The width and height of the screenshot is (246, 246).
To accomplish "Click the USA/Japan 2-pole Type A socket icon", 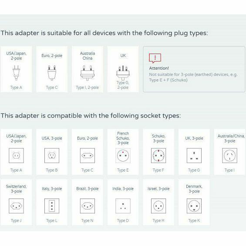I will 16,155.
